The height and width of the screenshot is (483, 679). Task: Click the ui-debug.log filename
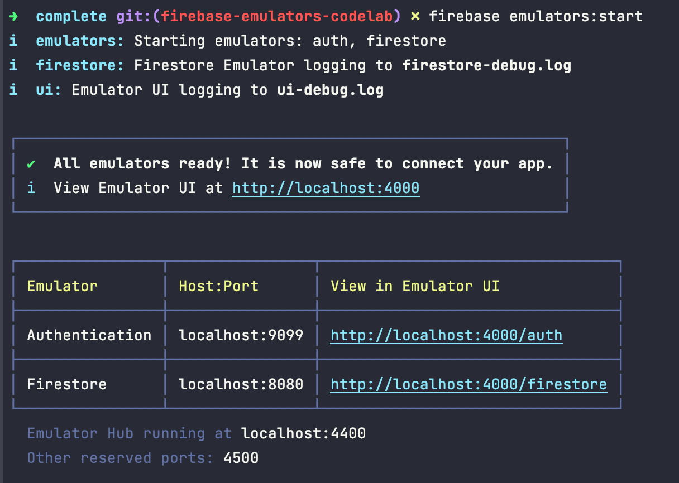coord(330,90)
